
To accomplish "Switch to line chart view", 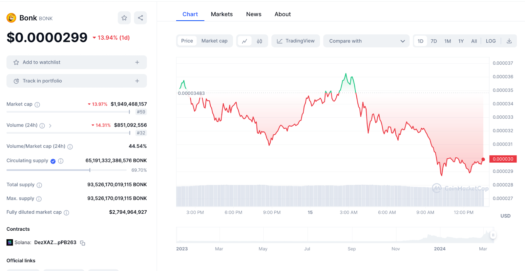I will pyautogui.click(x=244, y=41).
